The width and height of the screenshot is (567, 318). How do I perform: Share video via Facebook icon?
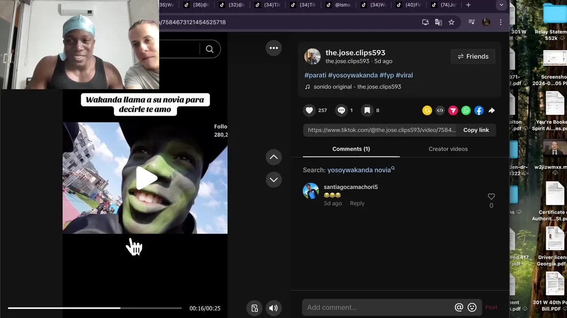pyautogui.click(x=479, y=110)
